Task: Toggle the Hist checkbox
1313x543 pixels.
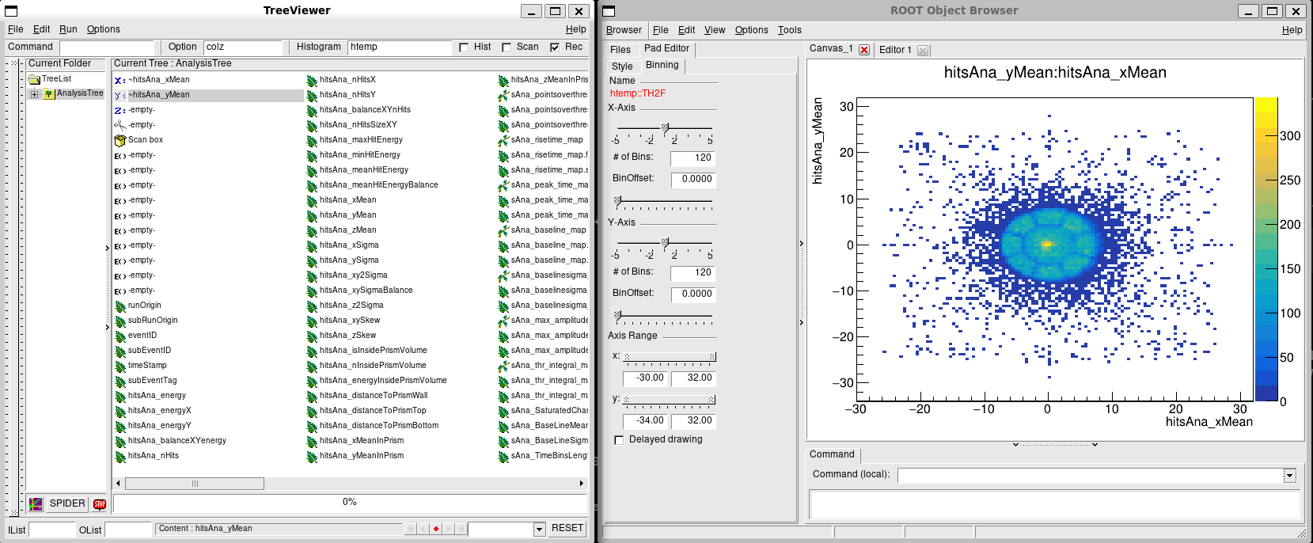Action: point(464,47)
